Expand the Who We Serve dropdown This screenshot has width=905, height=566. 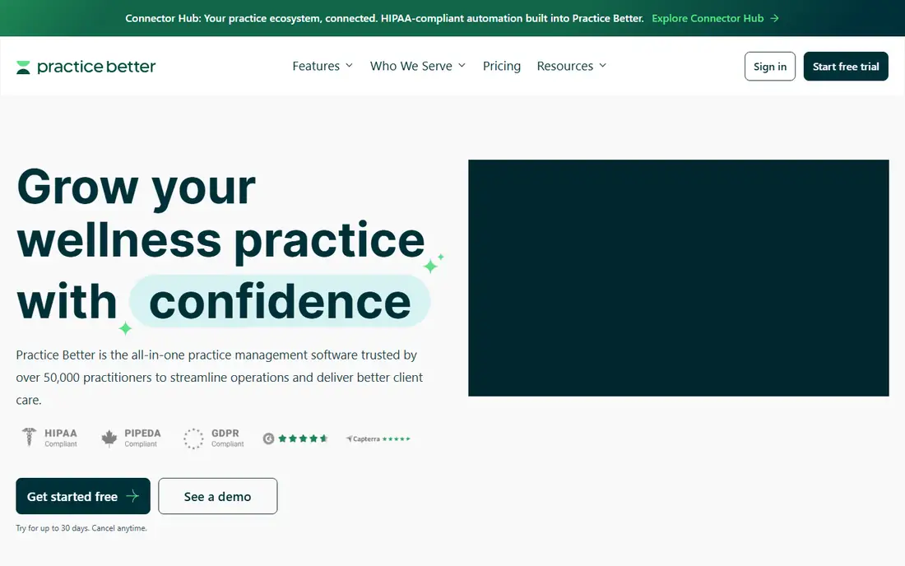(417, 66)
